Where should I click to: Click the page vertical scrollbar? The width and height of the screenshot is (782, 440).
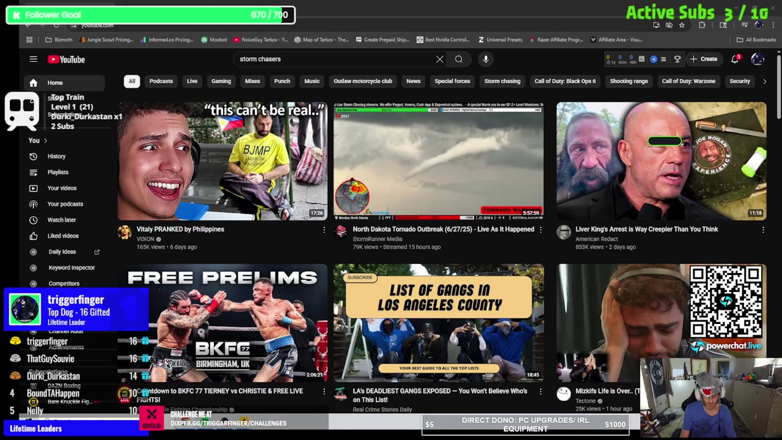pos(778,86)
